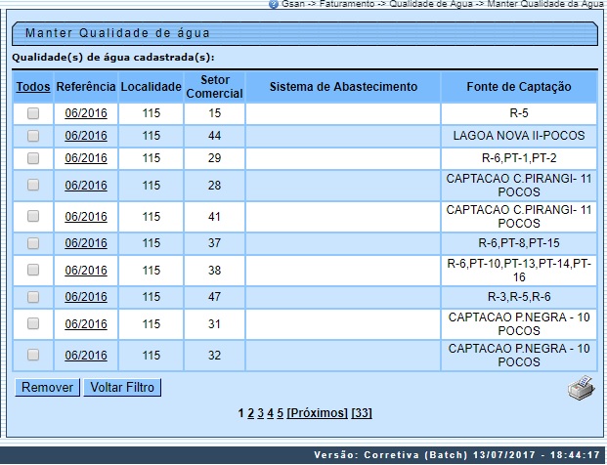This screenshot has height=465, width=607.
Task: Click the Todos link to select all rows
Action: pyautogui.click(x=33, y=87)
